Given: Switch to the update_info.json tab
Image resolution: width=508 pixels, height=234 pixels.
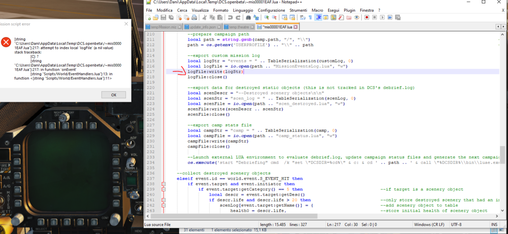Looking at the screenshot, I should point(203,26).
